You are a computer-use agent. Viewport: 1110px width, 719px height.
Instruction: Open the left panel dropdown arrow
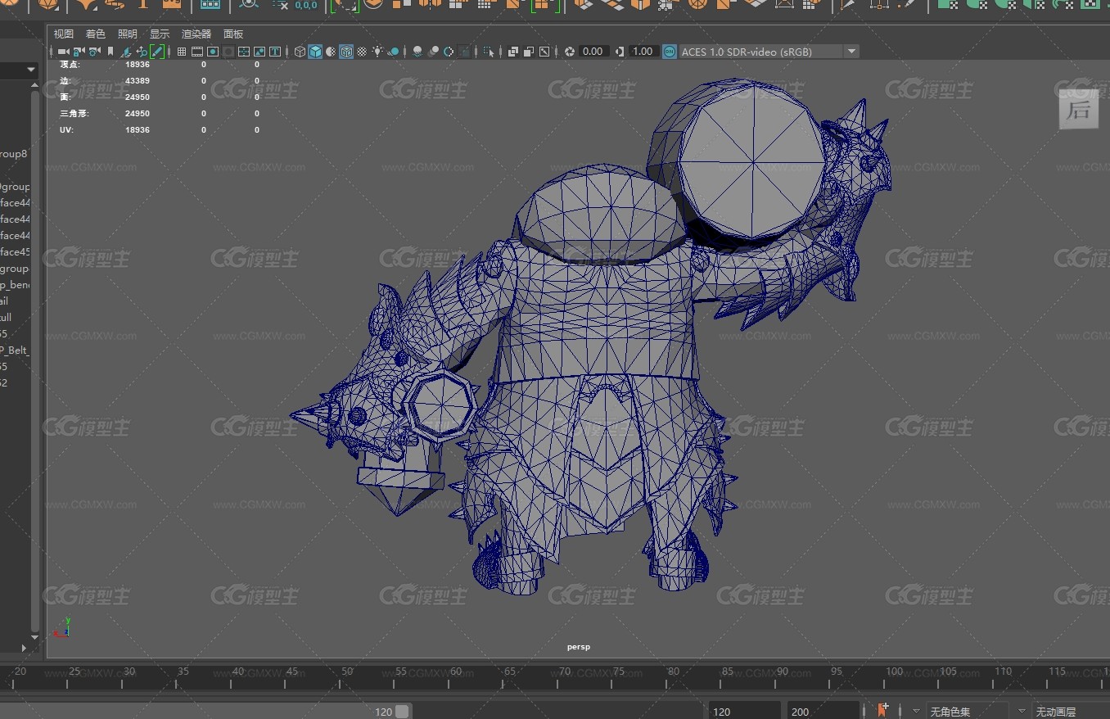(x=31, y=70)
